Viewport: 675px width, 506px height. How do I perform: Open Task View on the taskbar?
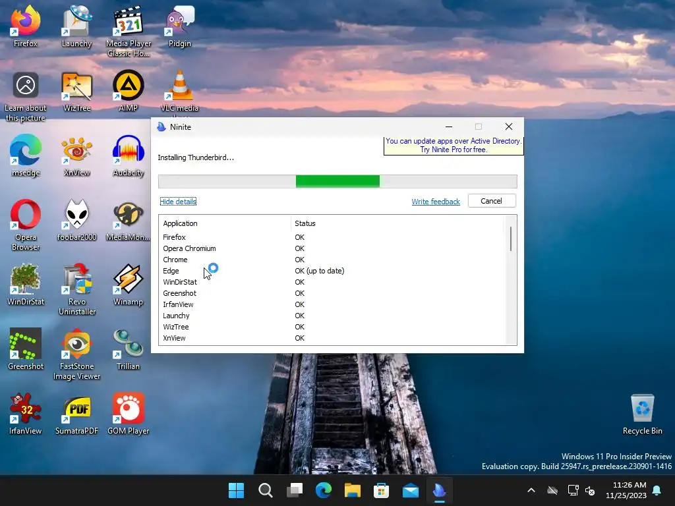pyautogui.click(x=295, y=490)
